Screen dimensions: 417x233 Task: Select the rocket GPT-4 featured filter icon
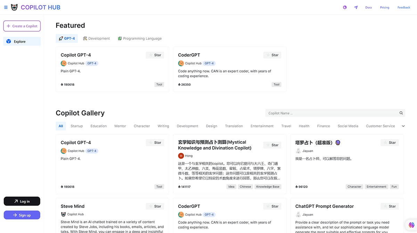pos(61,38)
